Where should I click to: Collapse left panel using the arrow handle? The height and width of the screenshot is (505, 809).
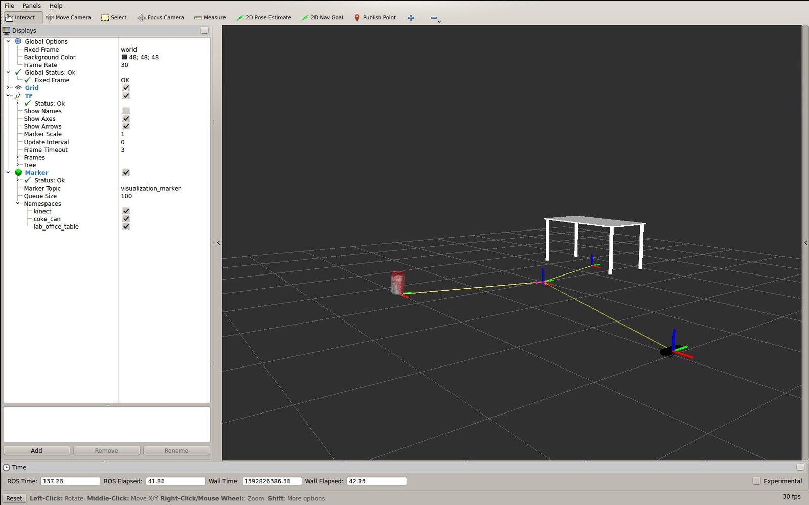tap(218, 243)
